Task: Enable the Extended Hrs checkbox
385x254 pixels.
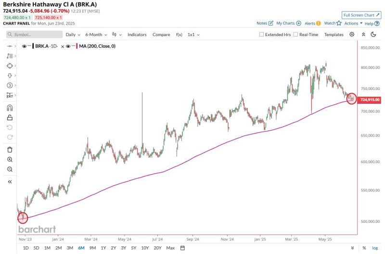Action: point(262,35)
